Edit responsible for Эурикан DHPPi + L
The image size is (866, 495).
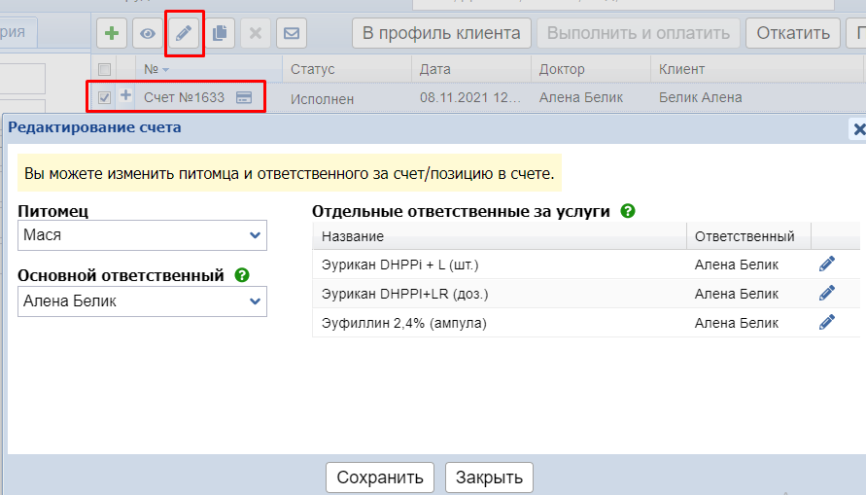(x=827, y=265)
